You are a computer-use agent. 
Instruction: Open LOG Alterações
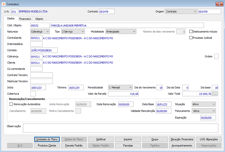209,139
